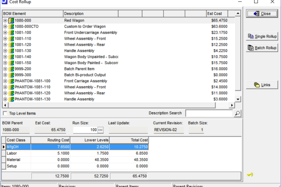Click the Est Cost column header

[217, 14]
